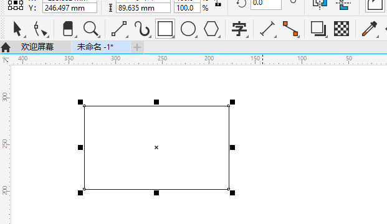Add new document with plus tab
Screen dimensions: 387x224
[x=137, y=47]
